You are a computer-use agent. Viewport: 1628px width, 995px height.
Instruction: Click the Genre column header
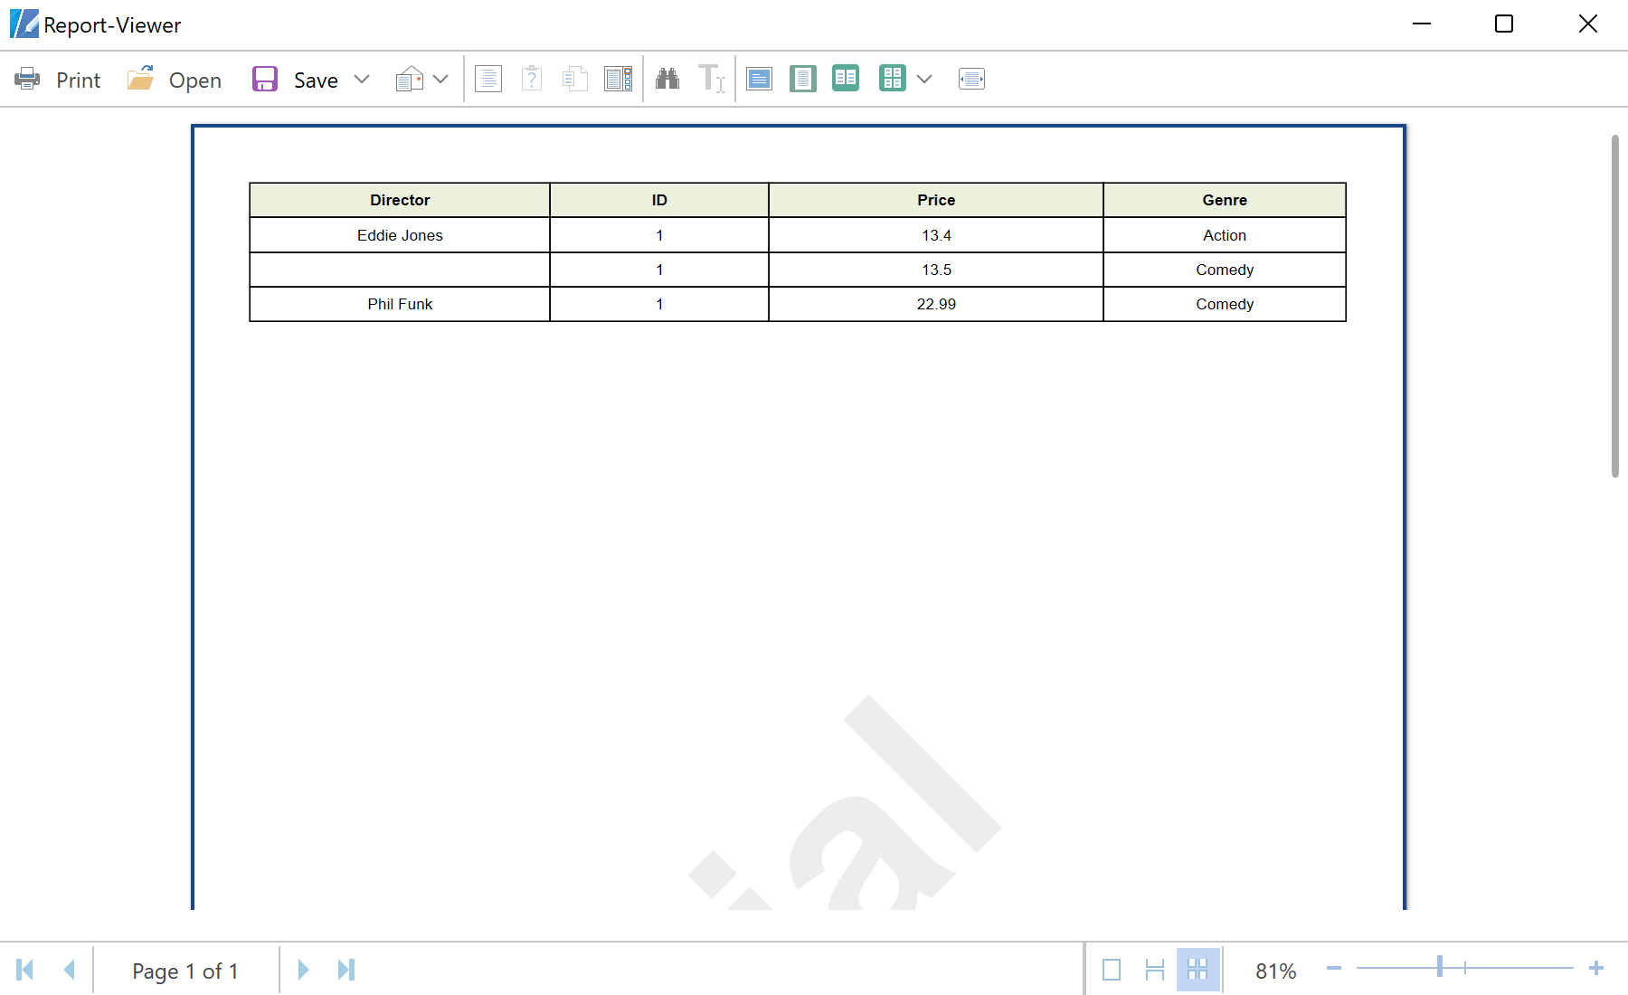point(1225,200)
